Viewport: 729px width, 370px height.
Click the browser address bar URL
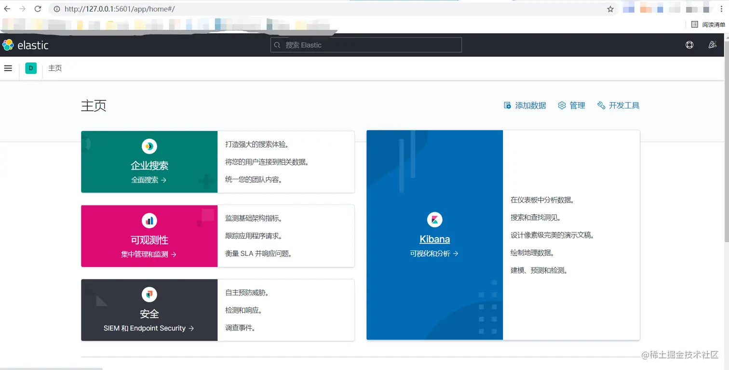pyautogui.click(x=119, y=9)
